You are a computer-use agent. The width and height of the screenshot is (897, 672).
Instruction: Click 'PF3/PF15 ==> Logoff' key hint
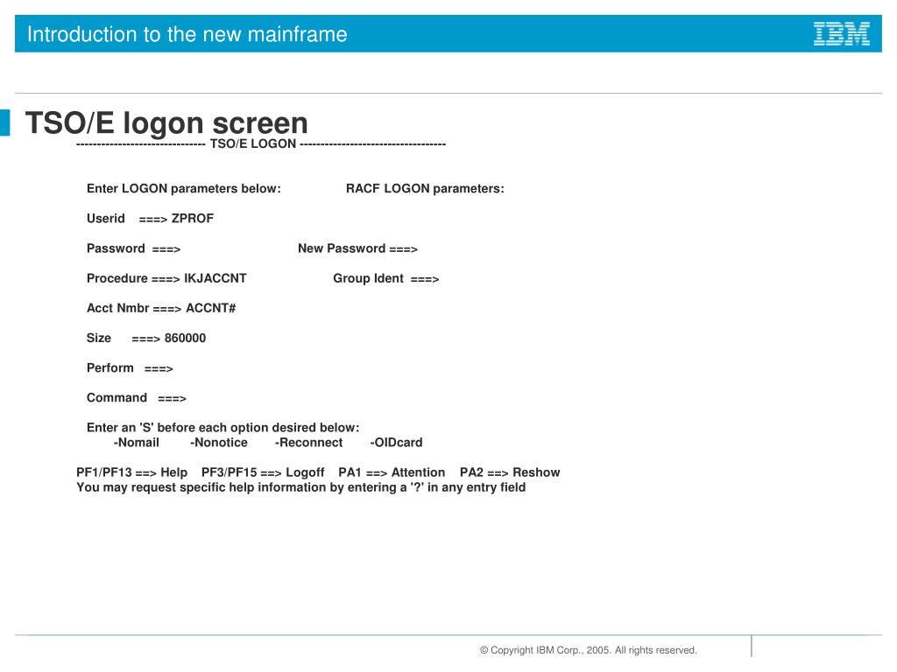[x=263, y=472]
